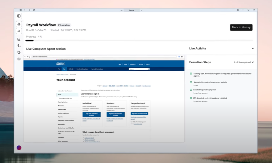Select Credits & Deductions in IRS navigation

pos(82,69)
